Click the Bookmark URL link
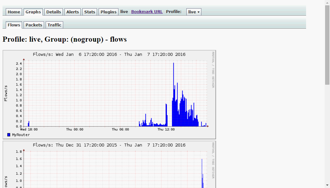 147,12
